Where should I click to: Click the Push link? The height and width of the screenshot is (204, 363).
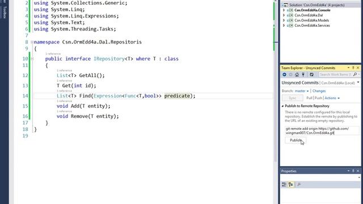318,98
